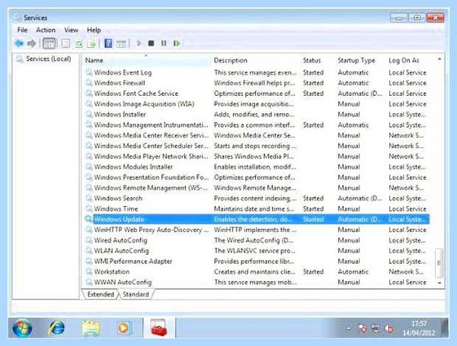This screenshot has width=457, height=346.
Task: Click the Refresh toolbar icon
Action: [79, 44]
